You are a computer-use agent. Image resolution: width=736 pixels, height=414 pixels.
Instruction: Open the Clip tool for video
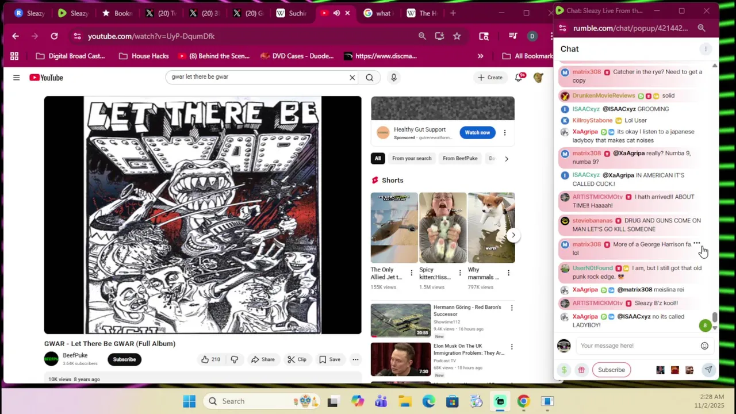297,359
